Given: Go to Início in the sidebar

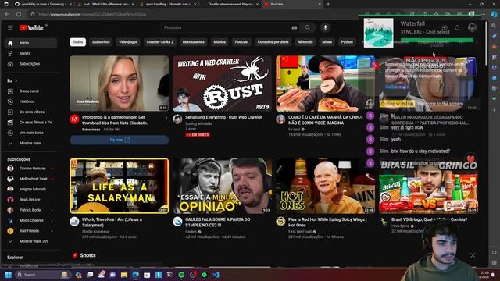Looking at the screenshot, I should coord(31,43).
